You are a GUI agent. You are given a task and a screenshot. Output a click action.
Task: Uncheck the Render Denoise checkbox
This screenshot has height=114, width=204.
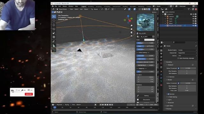168,94
